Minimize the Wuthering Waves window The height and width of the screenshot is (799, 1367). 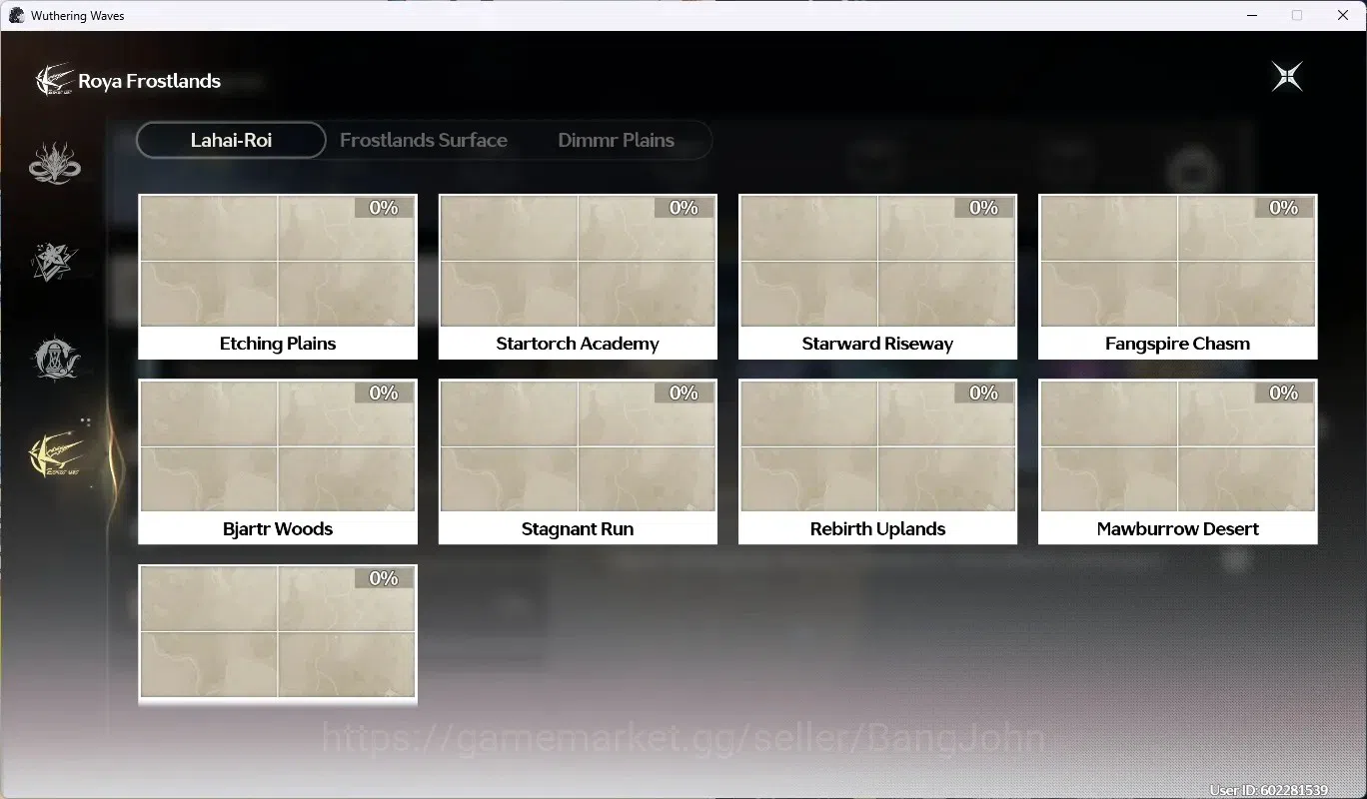pos(1252,15)
